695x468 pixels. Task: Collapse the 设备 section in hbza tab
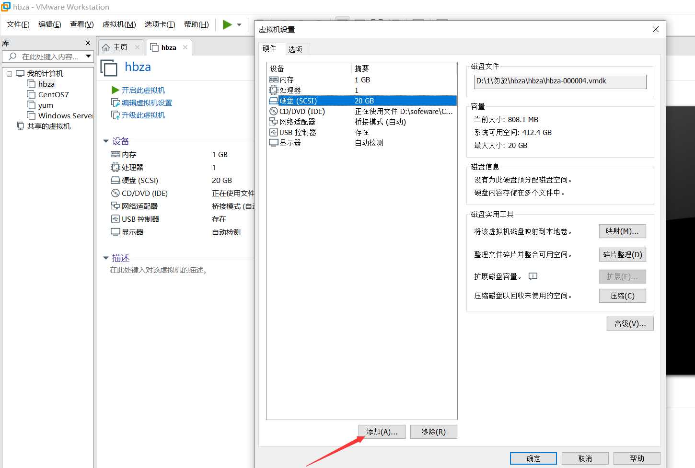106,141
